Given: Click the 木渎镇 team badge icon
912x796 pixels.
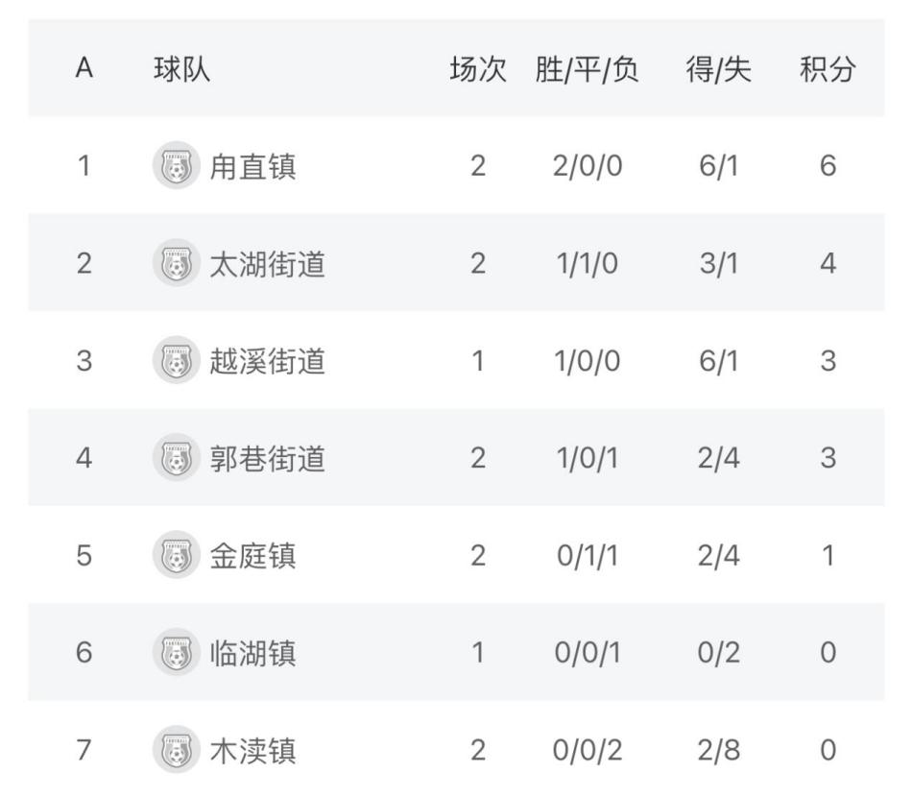Looking at the screenshot, I should pos(176,750).
